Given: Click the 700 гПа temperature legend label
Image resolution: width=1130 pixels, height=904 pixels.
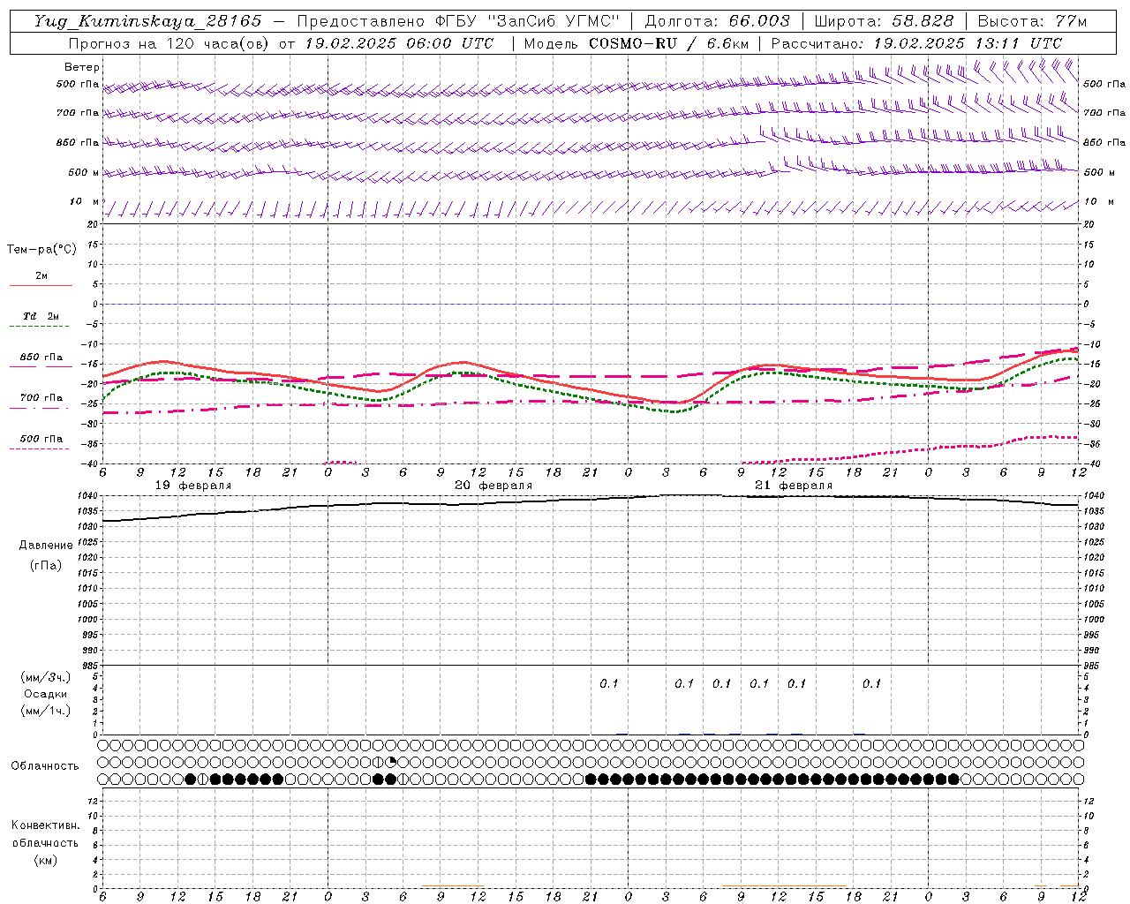Looking at the screenshot, I should click(x=41, y=398).
